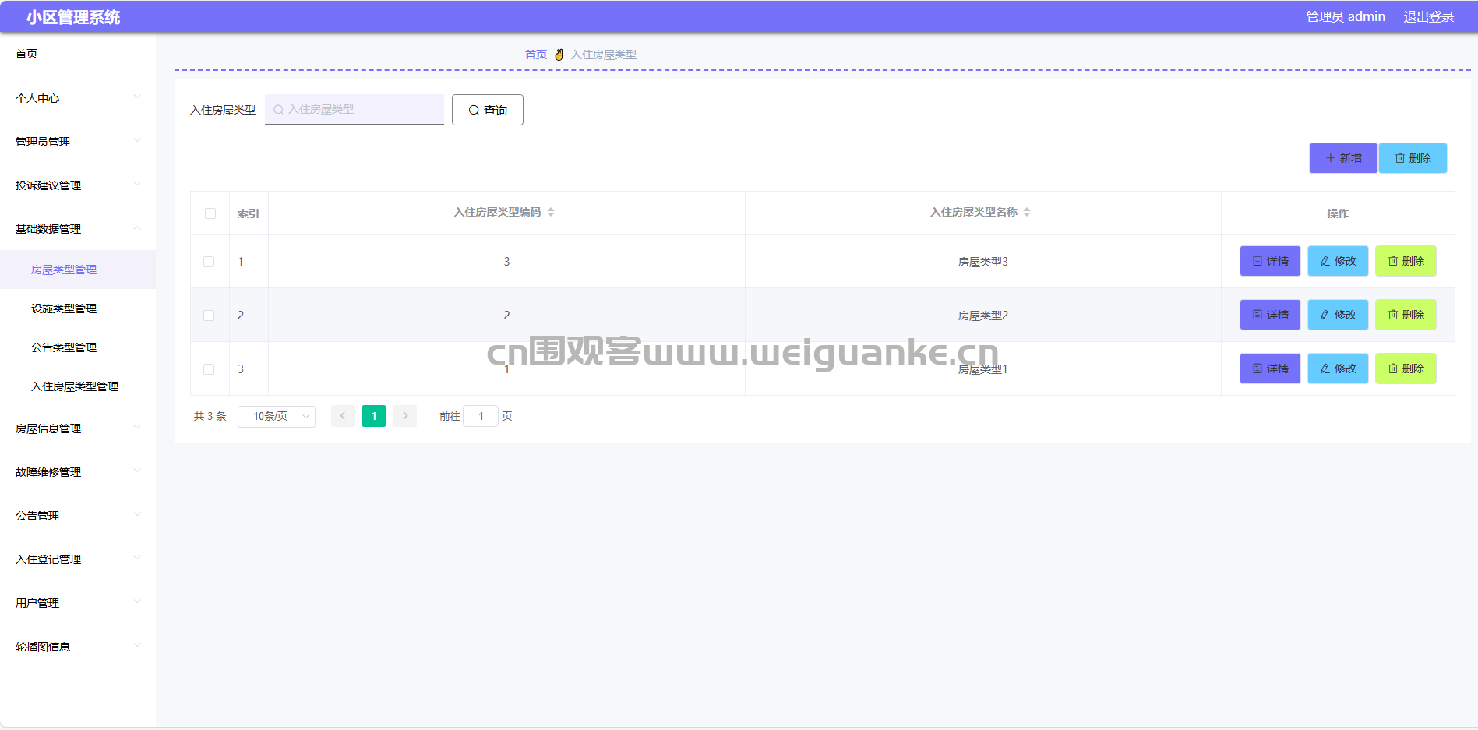Expand the 投诉建议管理 menu chevron

[x=137, y=184]
